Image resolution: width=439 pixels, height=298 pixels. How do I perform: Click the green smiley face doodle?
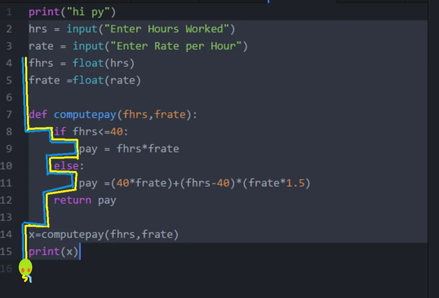(25, 267)
